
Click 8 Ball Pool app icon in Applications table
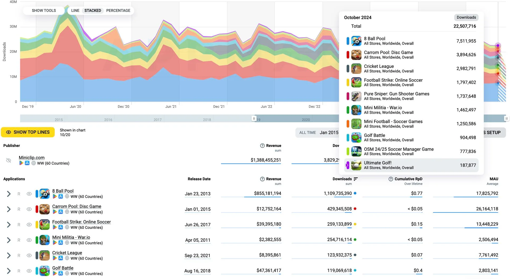(x=45, y=194)
